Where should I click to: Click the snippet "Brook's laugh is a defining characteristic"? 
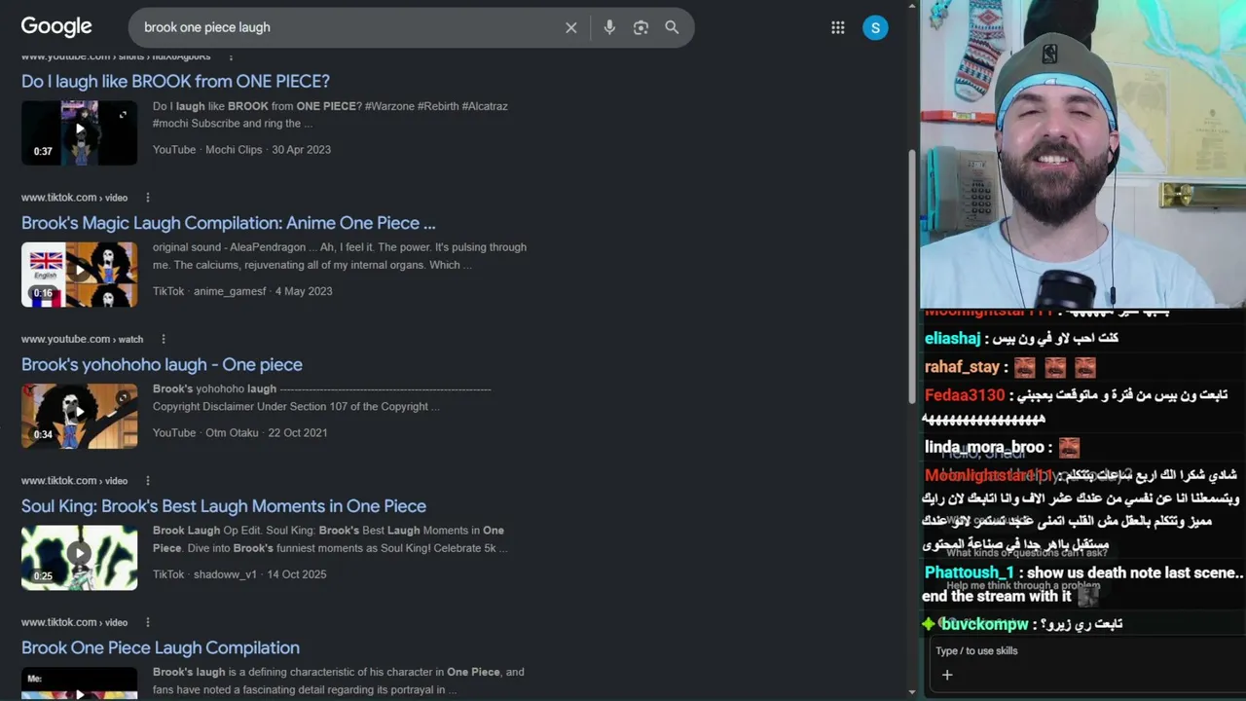(339, 681)
